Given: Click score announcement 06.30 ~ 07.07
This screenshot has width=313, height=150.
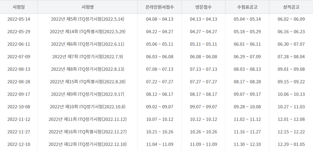Looking at the screenshot, I should click(x=291, y=44).
